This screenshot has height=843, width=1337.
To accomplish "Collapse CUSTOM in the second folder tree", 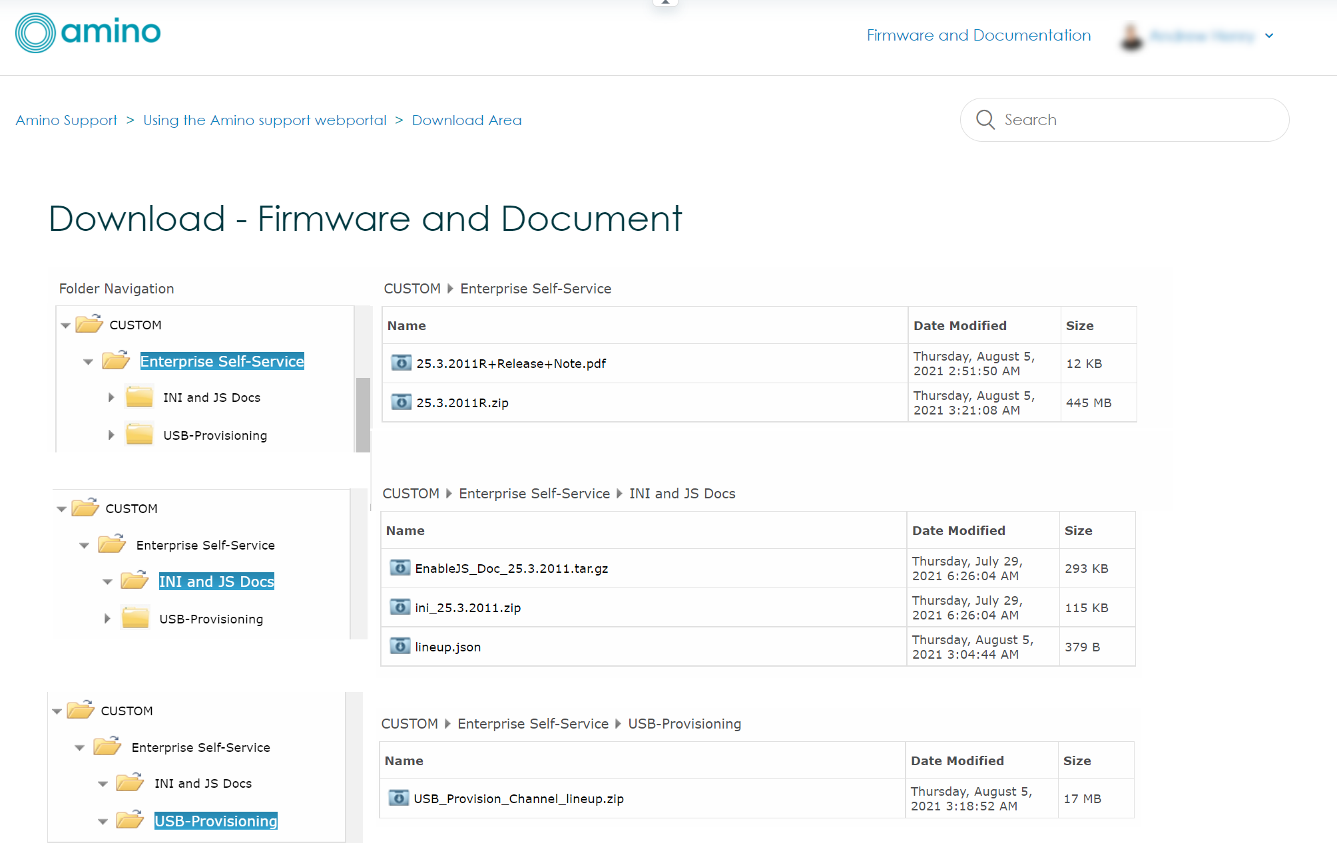I will coord(61,509).
